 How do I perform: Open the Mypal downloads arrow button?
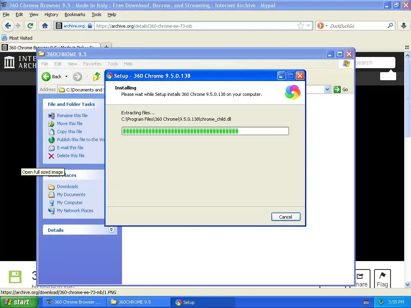coord(404,26)
